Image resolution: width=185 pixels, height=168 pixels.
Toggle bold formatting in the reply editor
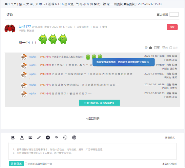tap(13, 138)
